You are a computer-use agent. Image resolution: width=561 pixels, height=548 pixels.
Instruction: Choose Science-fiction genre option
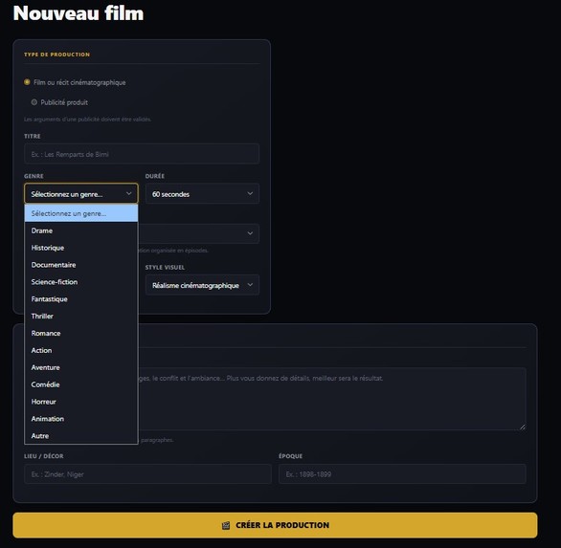click(81, 282)
